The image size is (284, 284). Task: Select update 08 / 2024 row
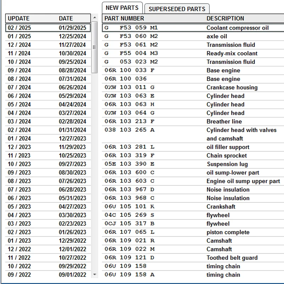pos(48,79)
